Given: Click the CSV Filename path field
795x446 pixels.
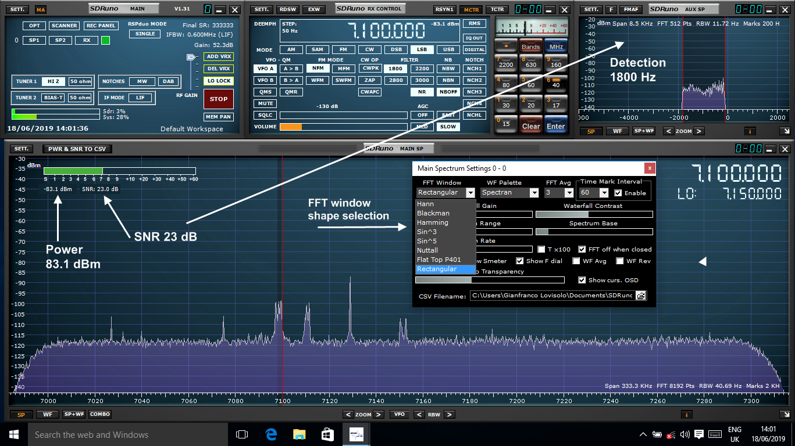Looking at the screenshot, I should pyautogui.click(x=552, y=296).
